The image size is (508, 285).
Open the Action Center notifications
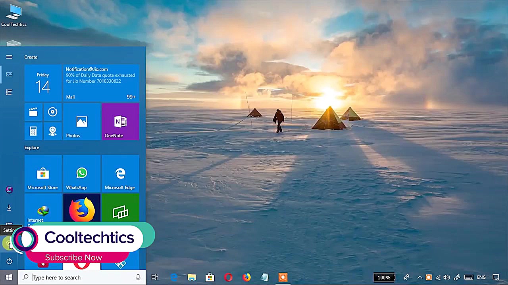[x=496, y=277]
